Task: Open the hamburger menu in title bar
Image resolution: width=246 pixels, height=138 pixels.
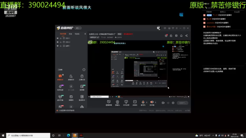Action: (177, 28)
